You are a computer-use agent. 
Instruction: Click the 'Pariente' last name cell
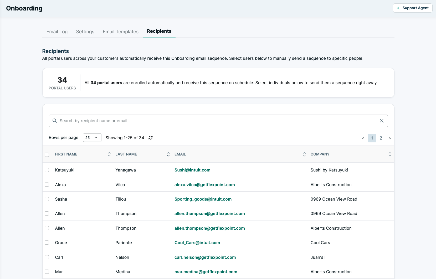pyautogui.click(x=124, y=243)
